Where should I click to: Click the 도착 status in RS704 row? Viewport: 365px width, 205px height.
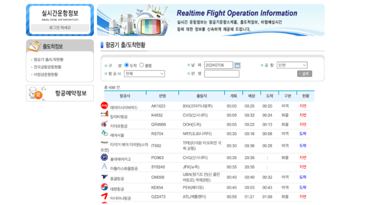302,134
